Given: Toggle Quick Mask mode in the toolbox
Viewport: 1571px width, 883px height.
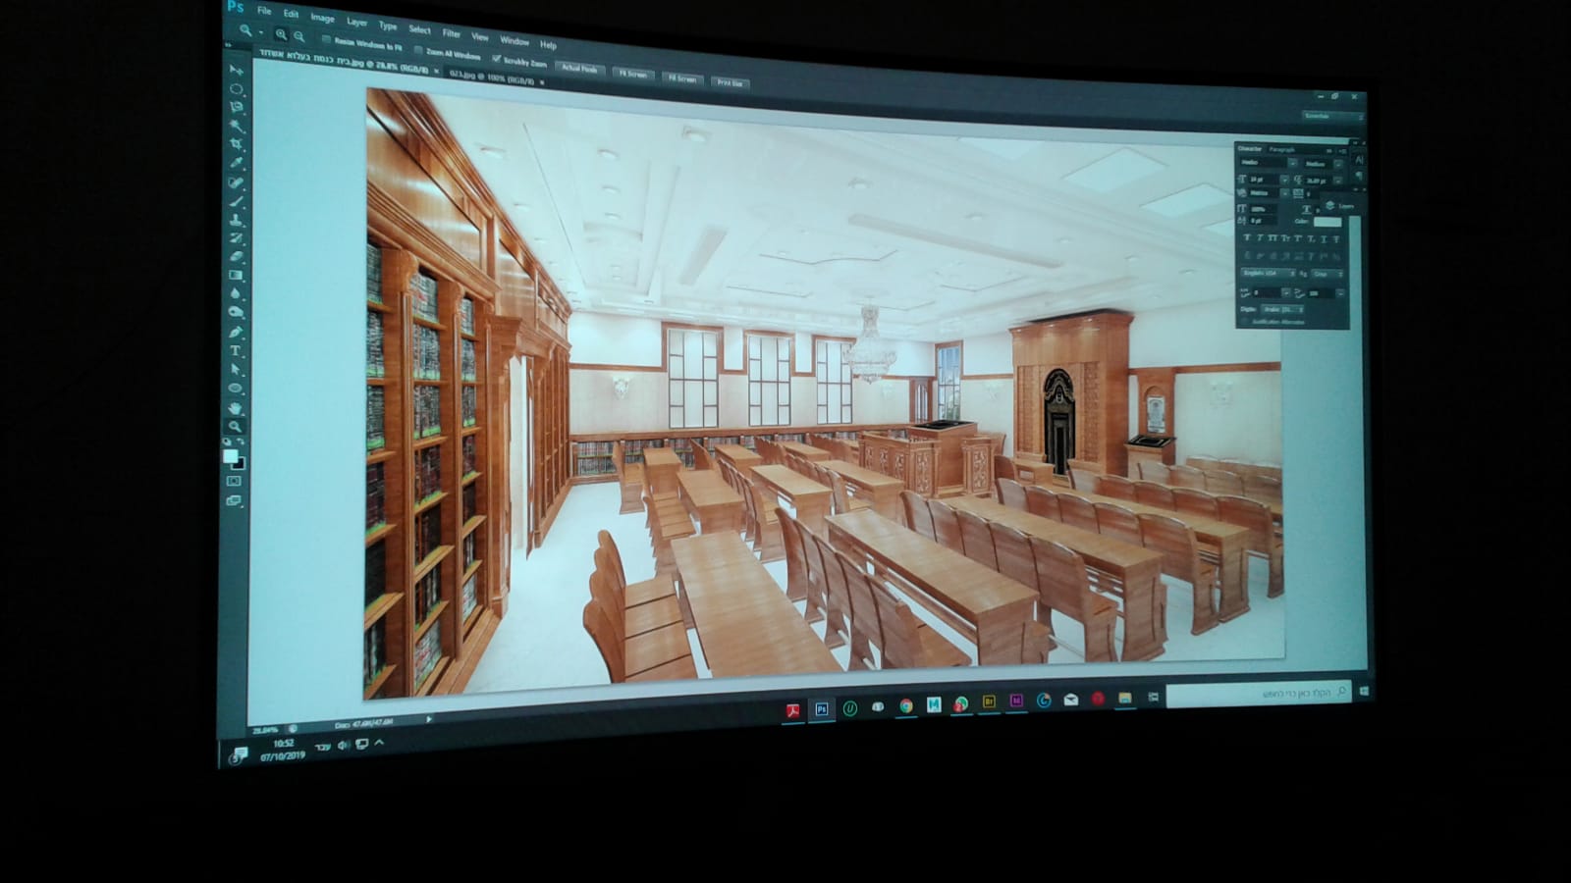Looking at the screenshot, I should [234, 481].
